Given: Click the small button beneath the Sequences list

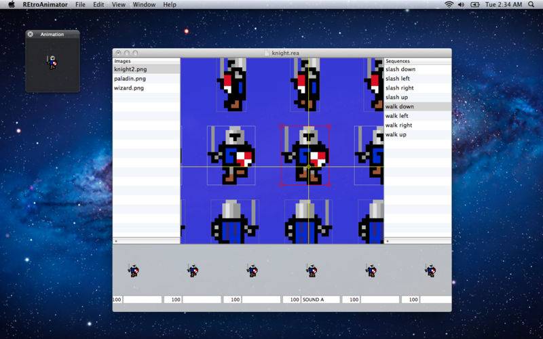Looking at the screenshot, I should coord(388,241).
